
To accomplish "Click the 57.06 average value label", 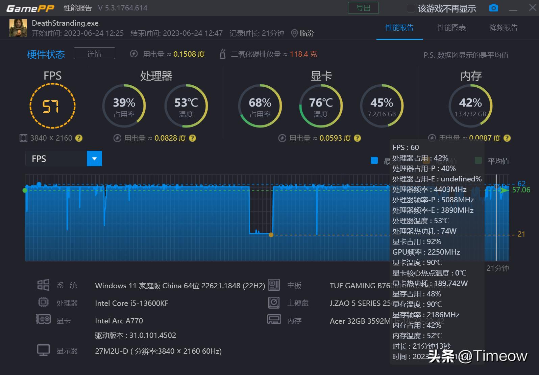I will coord(521,190).
